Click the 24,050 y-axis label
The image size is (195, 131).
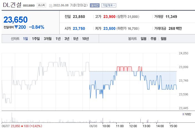tap(183, 53)
